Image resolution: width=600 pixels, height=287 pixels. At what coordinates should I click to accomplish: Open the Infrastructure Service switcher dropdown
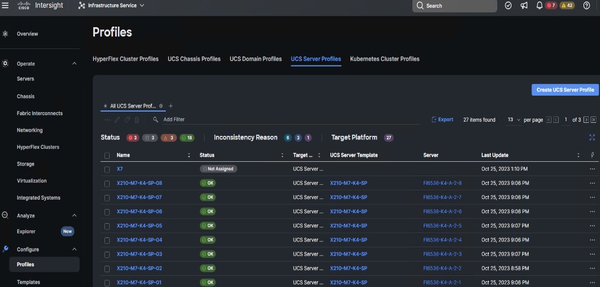pos(112,6)
